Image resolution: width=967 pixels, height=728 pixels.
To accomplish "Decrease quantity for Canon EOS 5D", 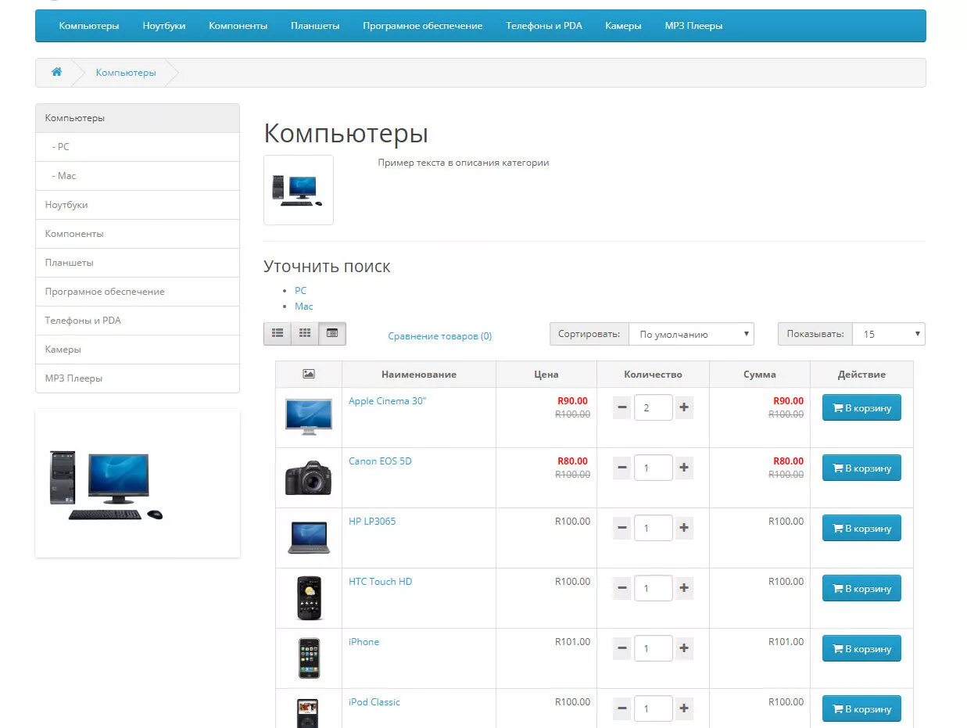I will click(x=622, y=468).
